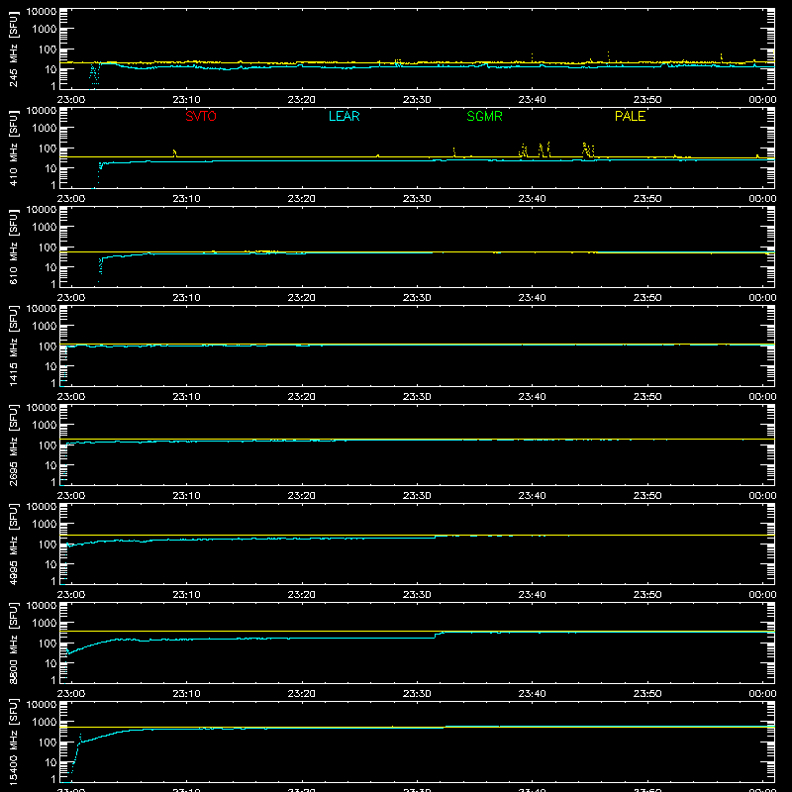Click the 10000 y-axis value in 15400 MHz panel

(x=42, y=705)
